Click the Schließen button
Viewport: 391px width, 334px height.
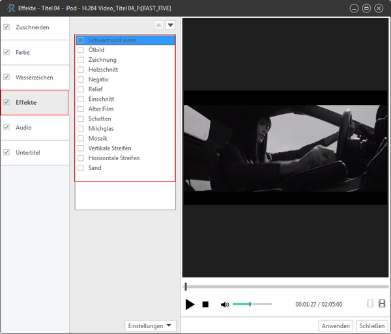[372, 326]
